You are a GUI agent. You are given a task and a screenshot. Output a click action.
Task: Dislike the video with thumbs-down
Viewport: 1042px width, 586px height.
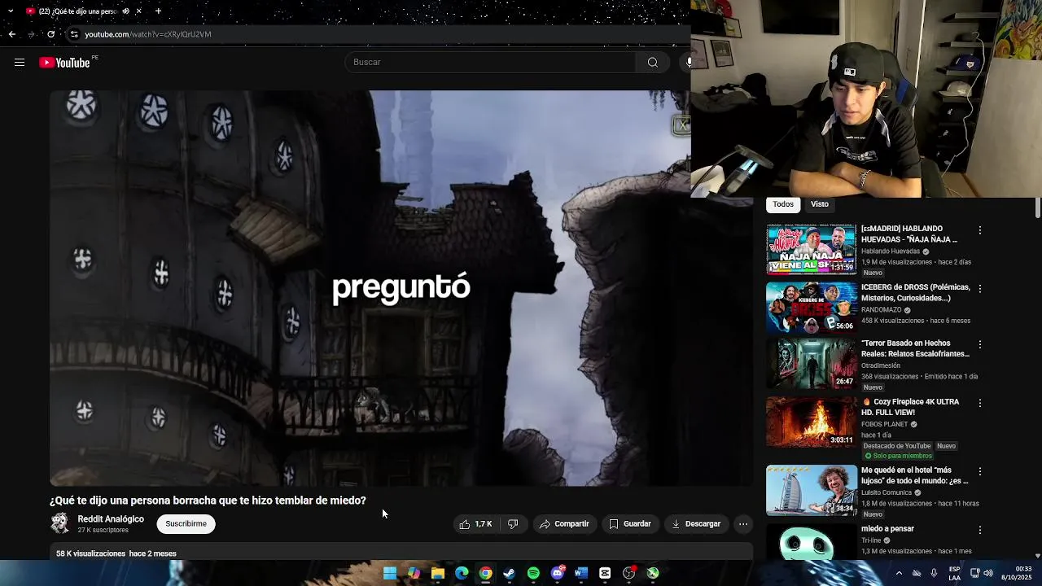pyautogui.click(x=513, y=524)
